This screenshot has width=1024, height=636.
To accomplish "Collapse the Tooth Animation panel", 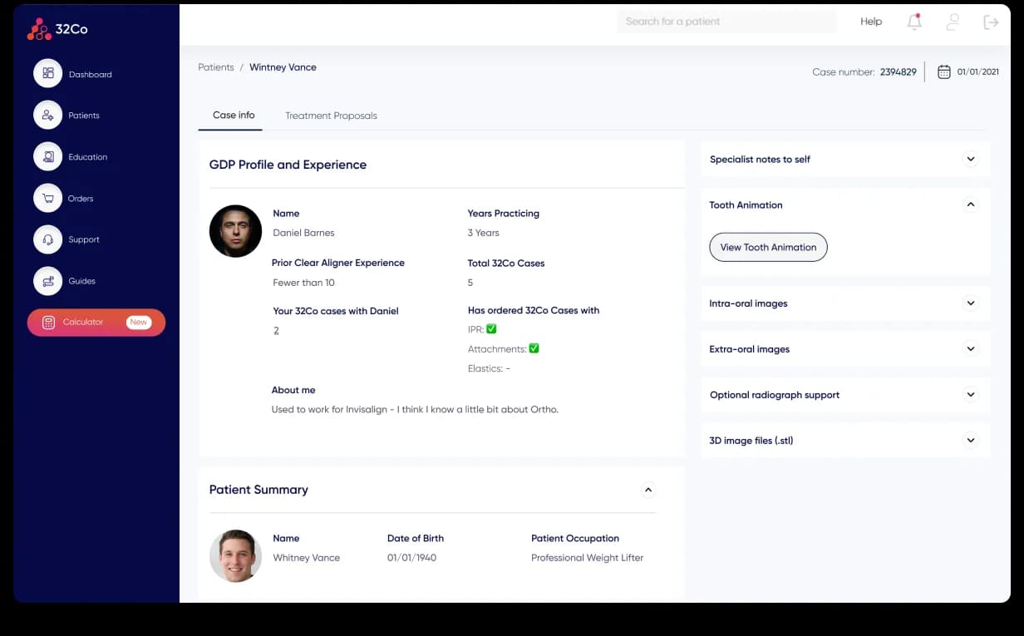I will (x=970, y=205).
